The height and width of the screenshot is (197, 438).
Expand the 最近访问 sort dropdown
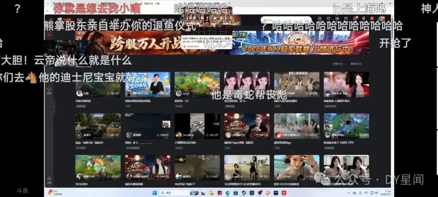tap(356, 64)
